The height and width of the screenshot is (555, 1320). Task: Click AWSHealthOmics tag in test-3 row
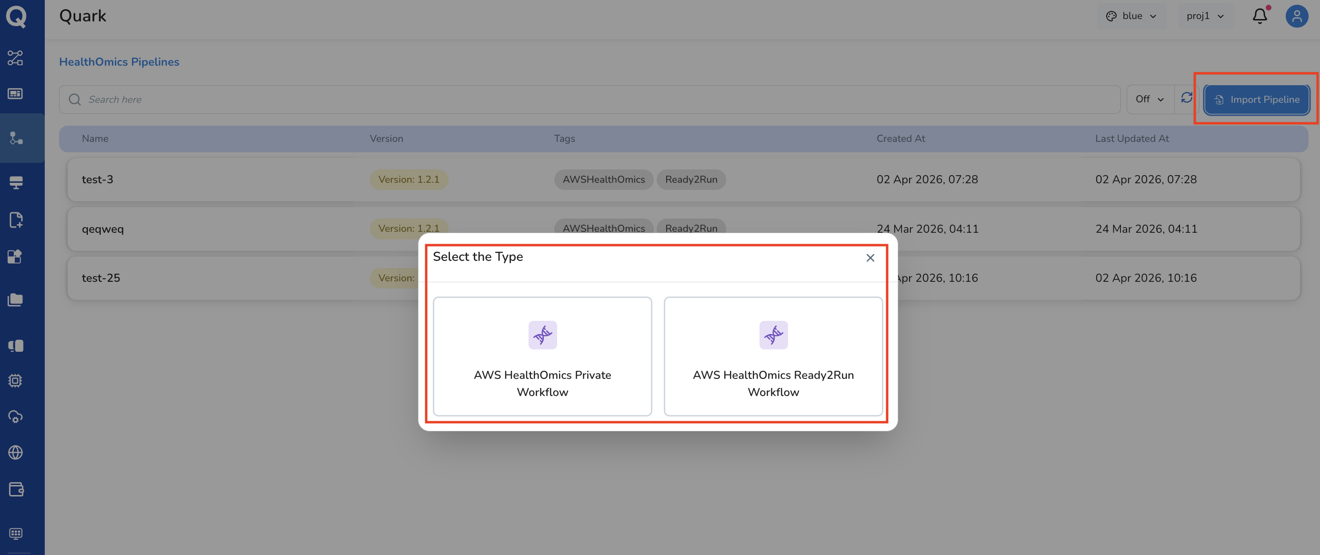coord(603,180)
